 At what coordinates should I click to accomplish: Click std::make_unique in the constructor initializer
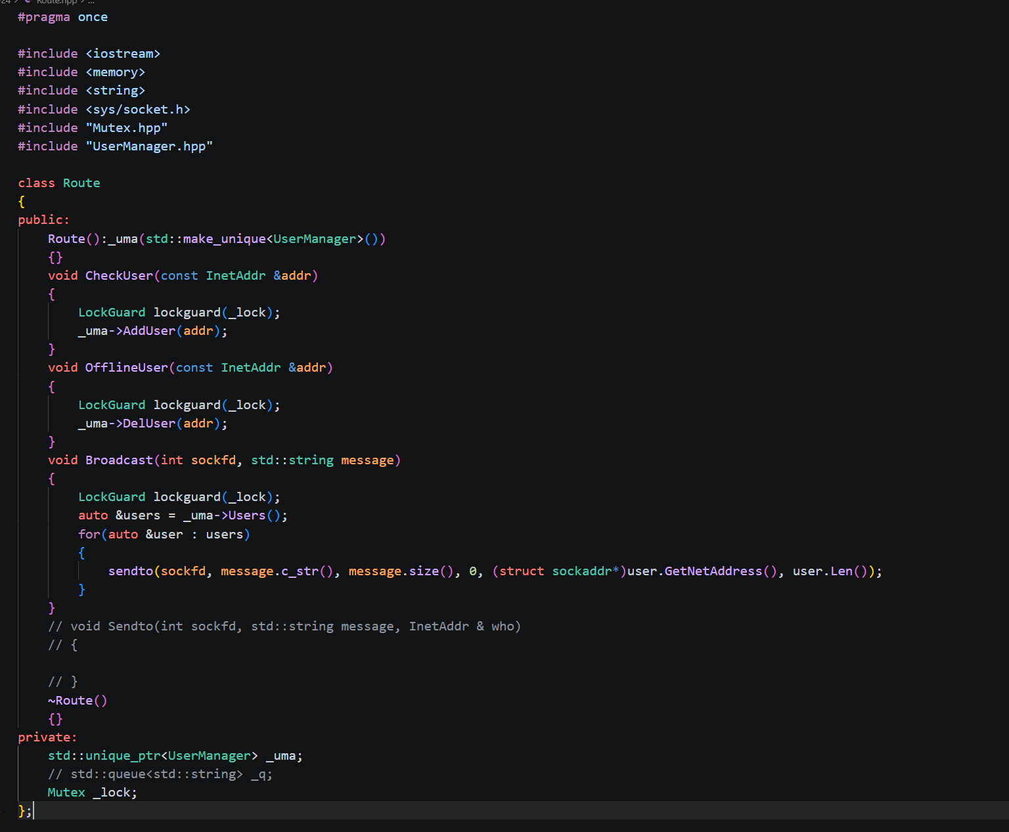[206, 239]
